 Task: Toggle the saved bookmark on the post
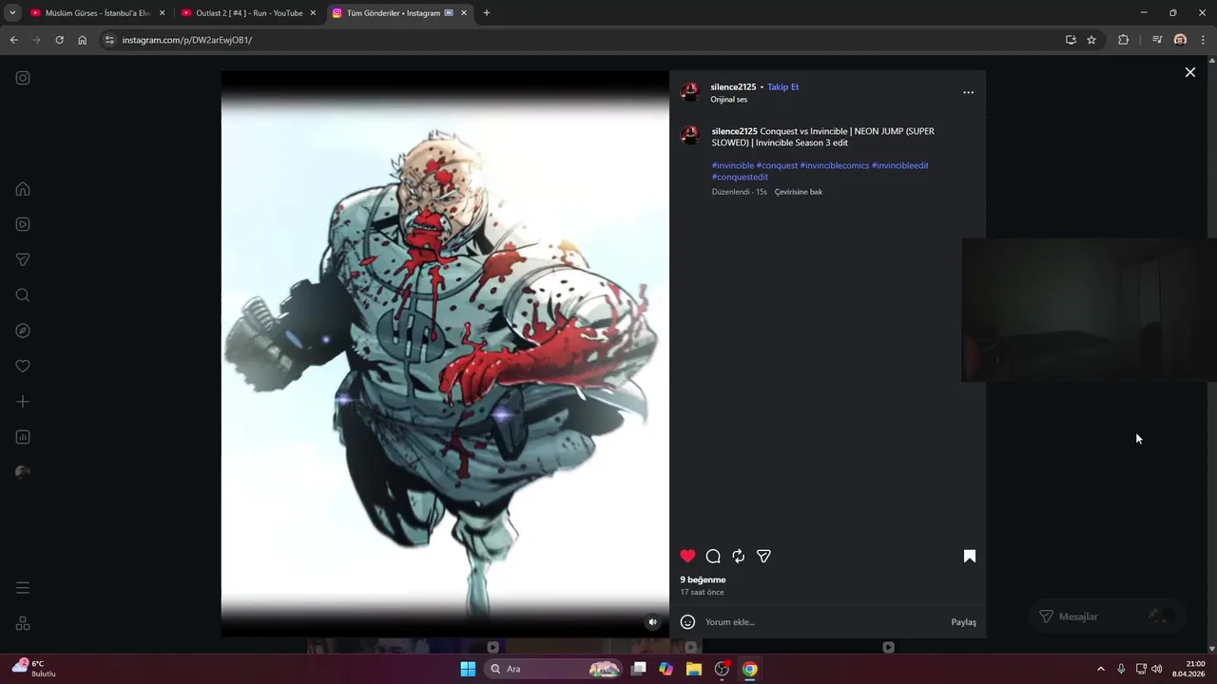970,556
